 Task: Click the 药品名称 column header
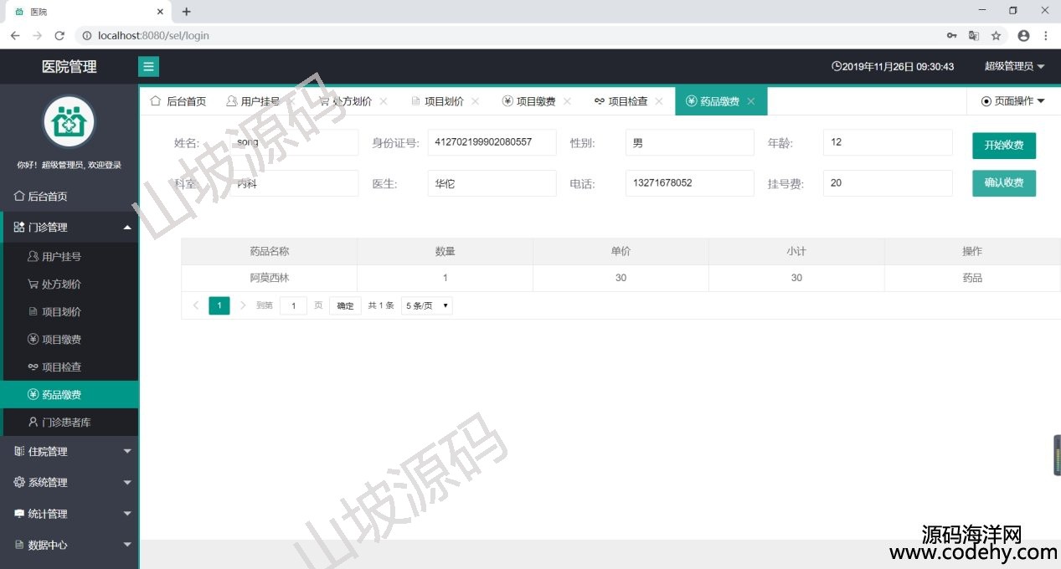[270, 251]
